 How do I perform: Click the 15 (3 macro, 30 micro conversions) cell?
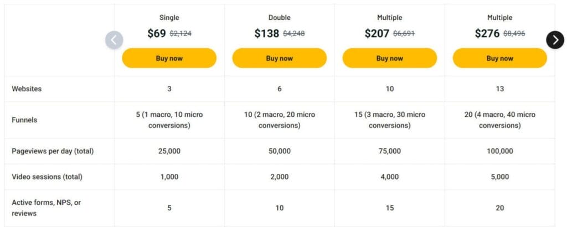point(389,120)
